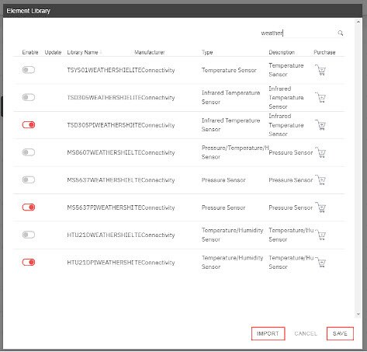Enable the MS5637WEATHERSHIELD library toggle
This screenshot has height=352, width=367.
pyautogui.click(x=29, y=179)
